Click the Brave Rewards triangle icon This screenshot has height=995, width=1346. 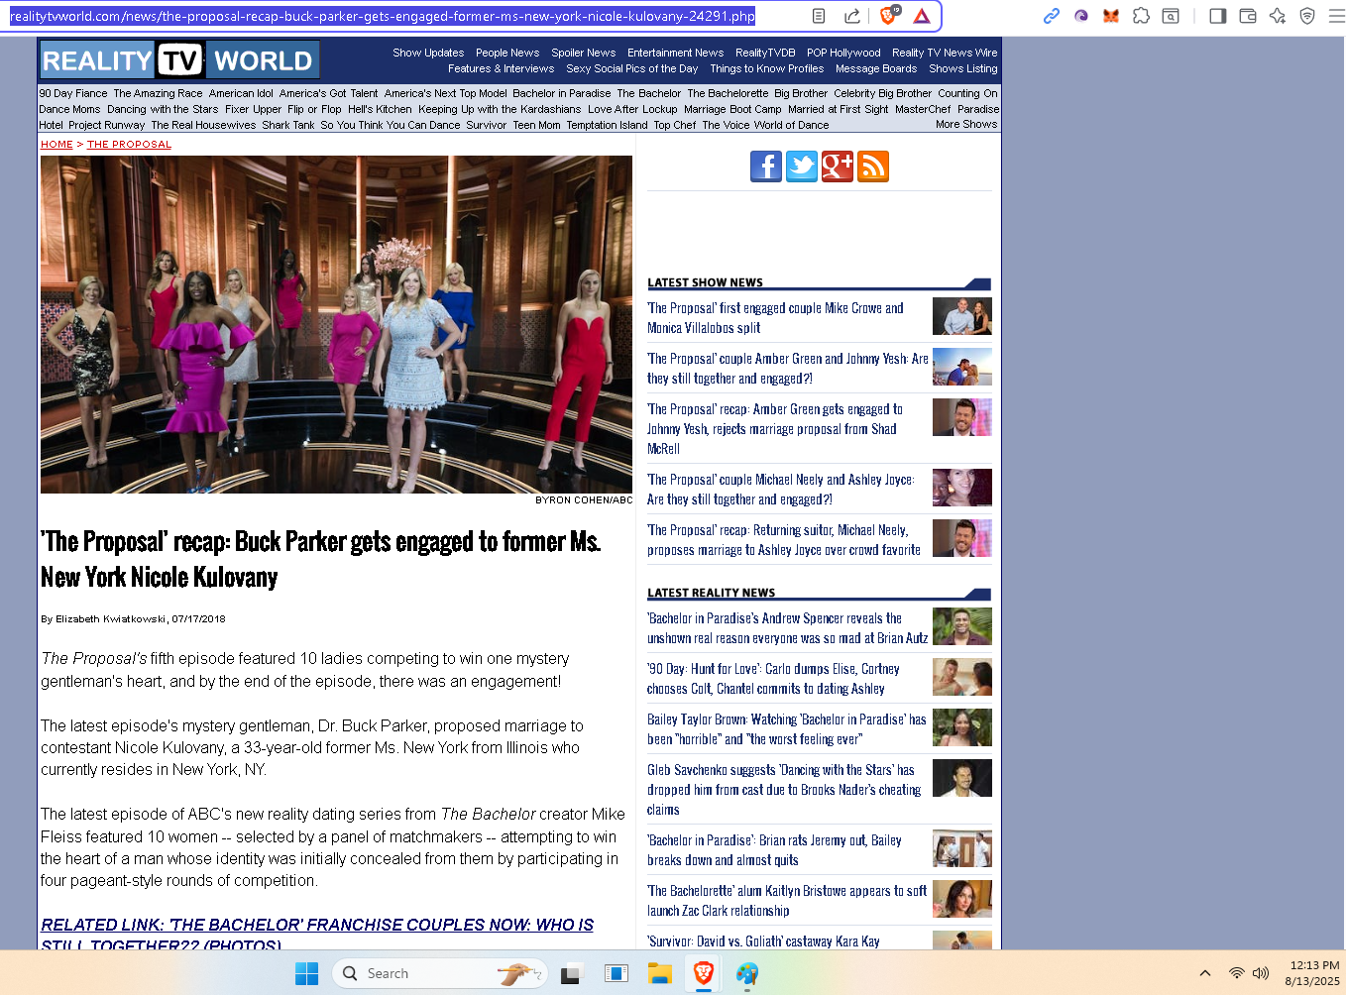(922, 16)
